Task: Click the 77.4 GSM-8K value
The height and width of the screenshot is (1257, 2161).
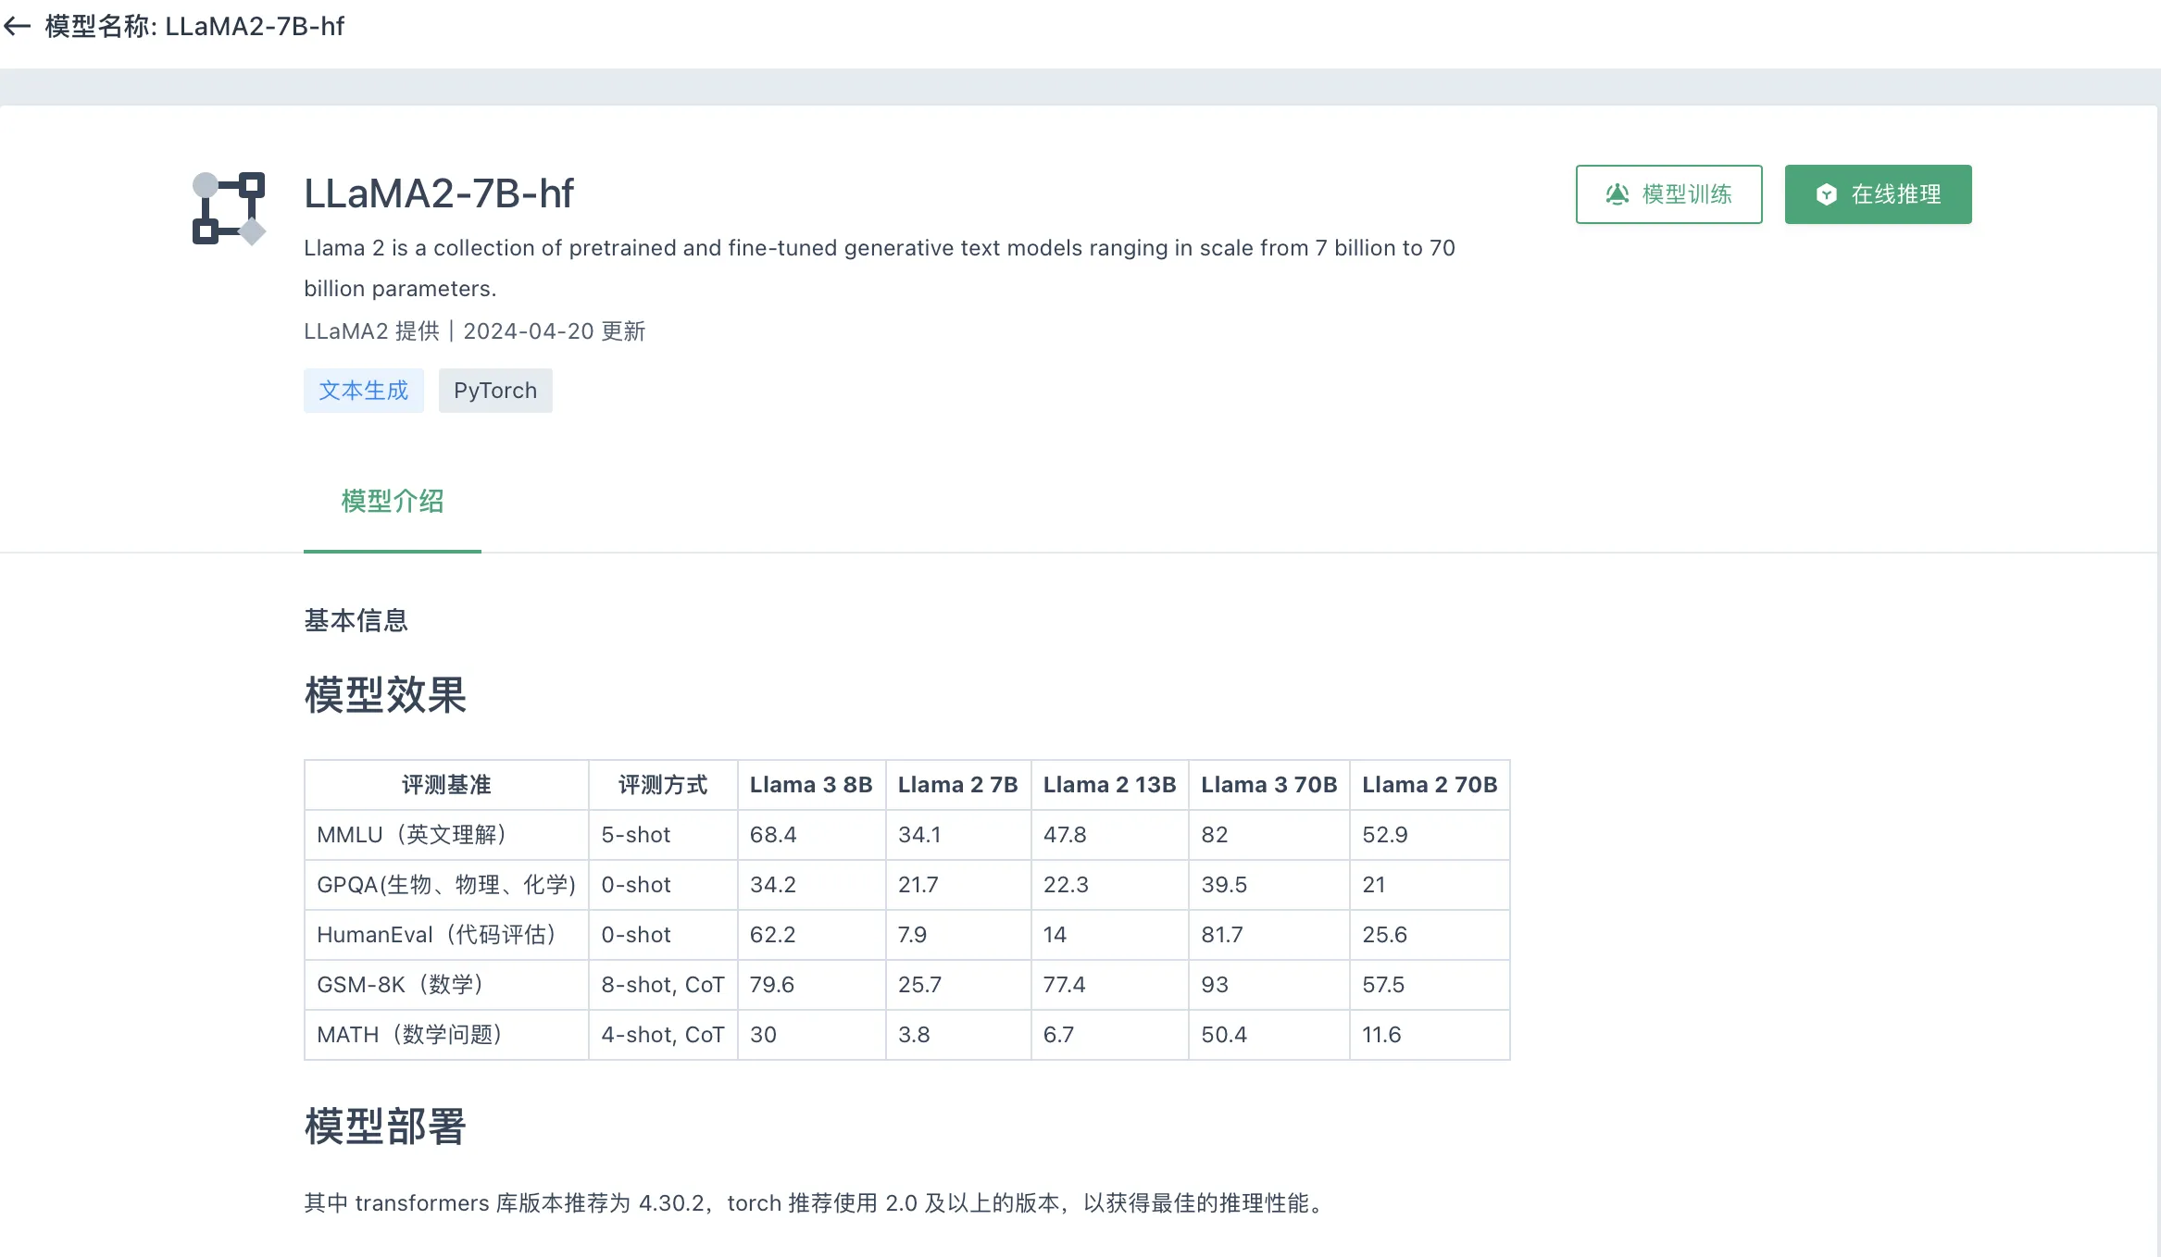Action: pyautogui.click(x=1064, y=985)
